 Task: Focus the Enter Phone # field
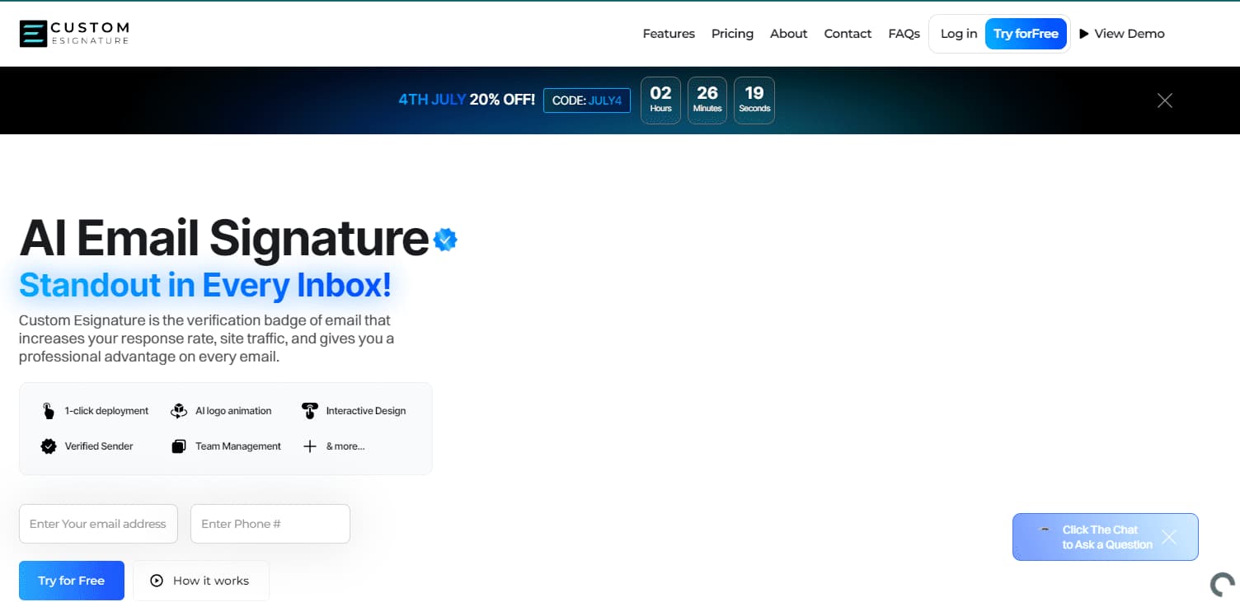pyautogui.click(x=270, y=524)
